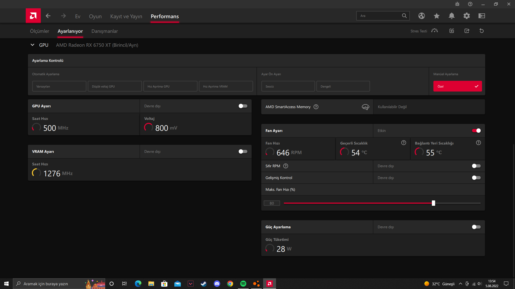The image size is (515, 289).
Task: Switch to the Danışmanlar sub-tab
Action: (x=105, y=31)
